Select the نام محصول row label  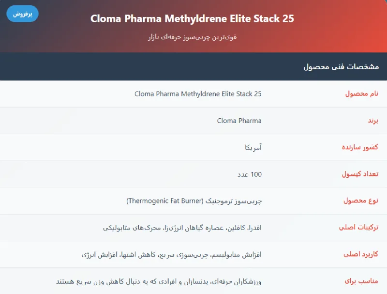pyautogui.click(x=361, y=93)
